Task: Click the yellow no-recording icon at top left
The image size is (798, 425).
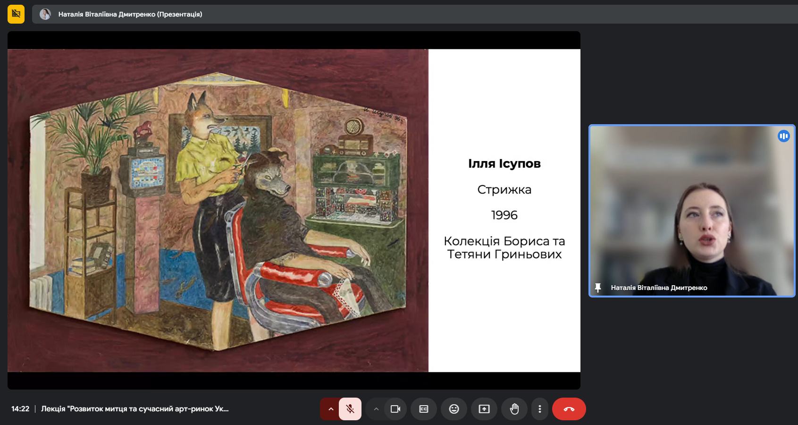Action: click(16, 14)
